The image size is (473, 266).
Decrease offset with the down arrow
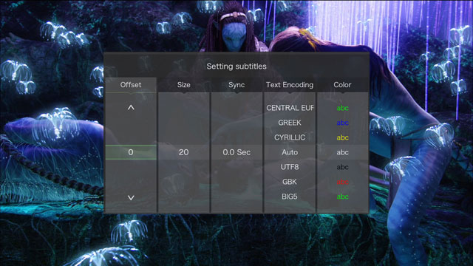click(131, 197)
